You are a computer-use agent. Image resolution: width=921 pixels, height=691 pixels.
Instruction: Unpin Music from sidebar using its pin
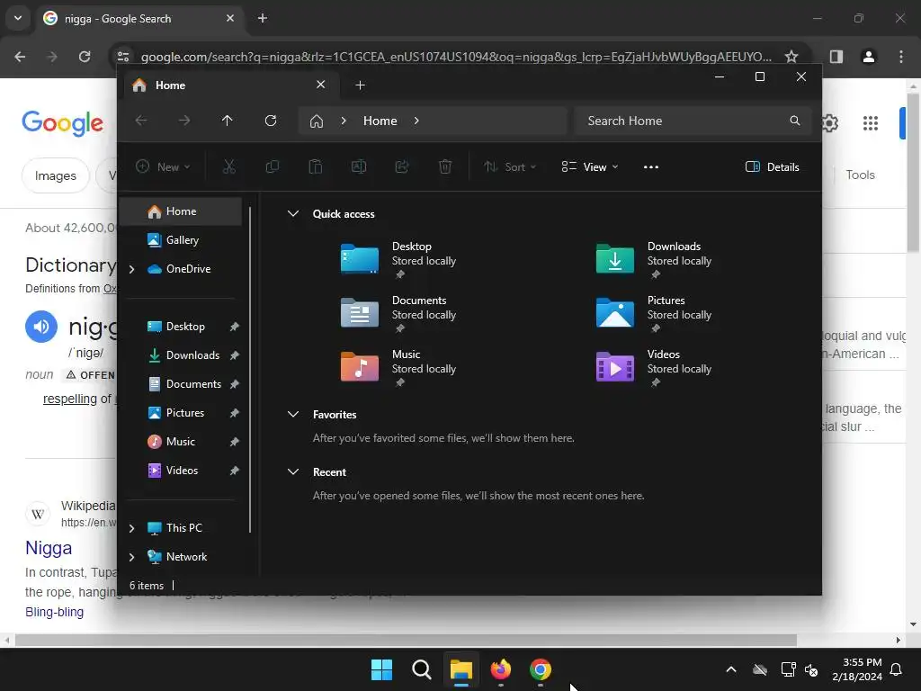[235, 442]
